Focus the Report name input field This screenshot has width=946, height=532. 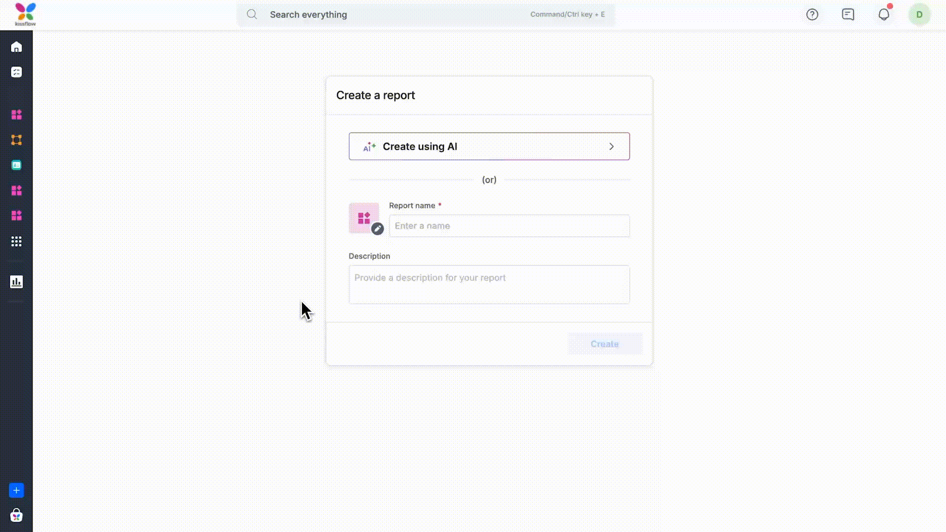coord(509,226)
